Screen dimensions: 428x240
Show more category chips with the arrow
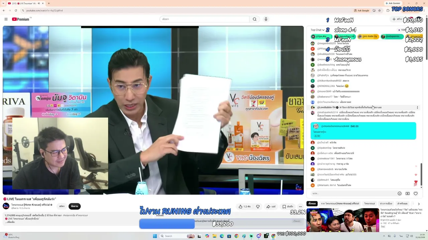[x=419, y=204]
